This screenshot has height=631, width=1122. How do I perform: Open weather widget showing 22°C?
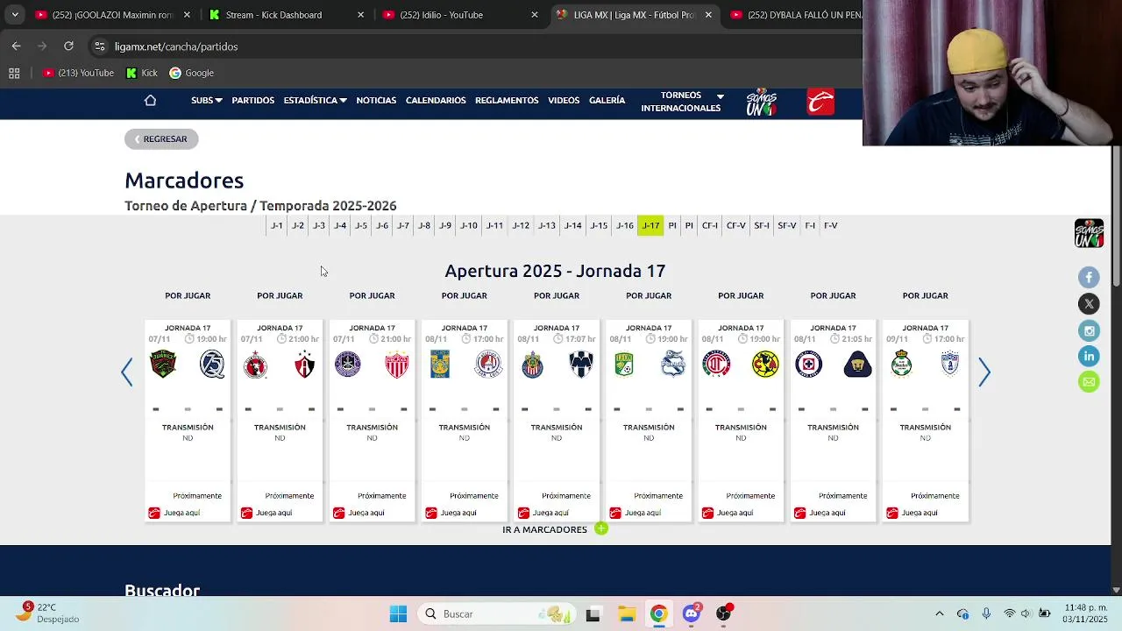[48, 613]
